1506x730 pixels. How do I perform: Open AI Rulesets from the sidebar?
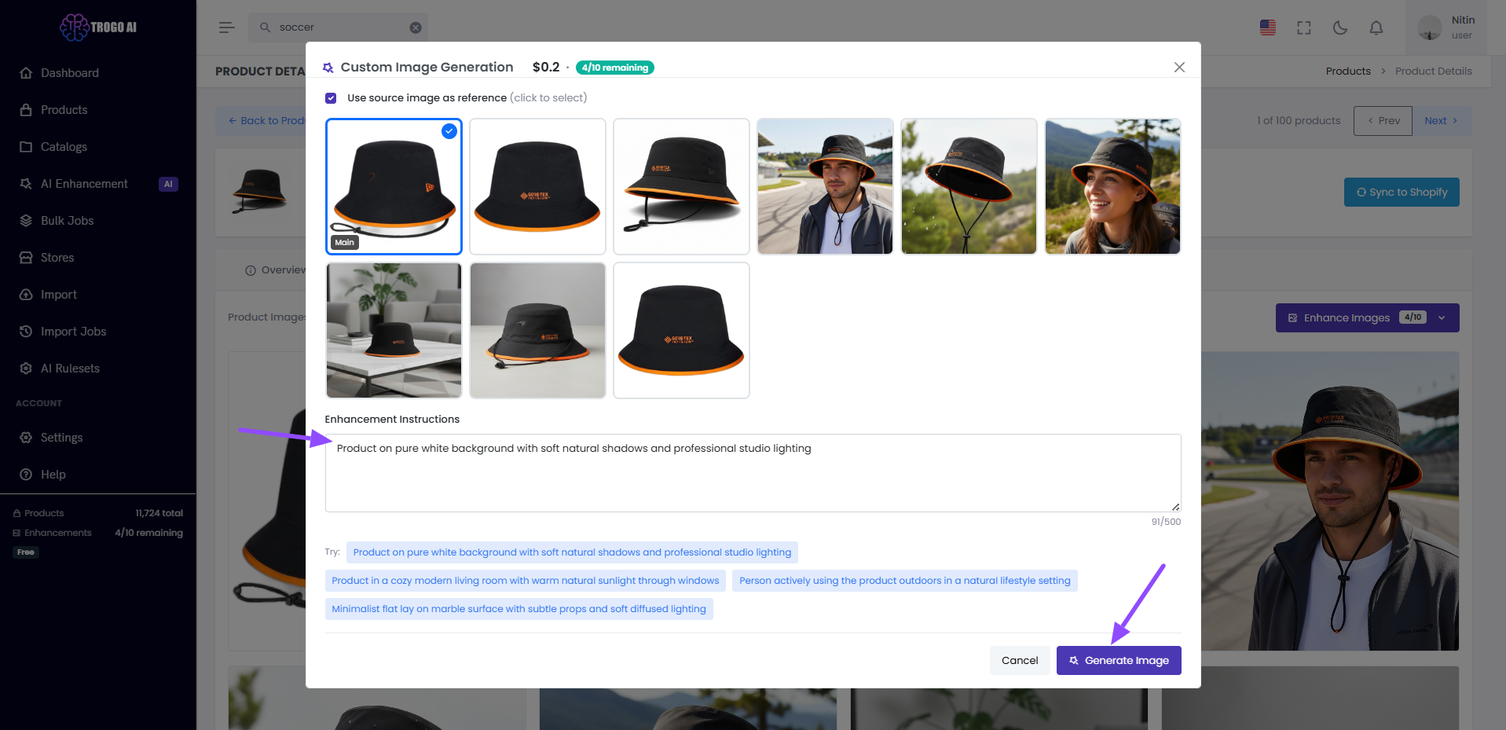click(69, 368)
